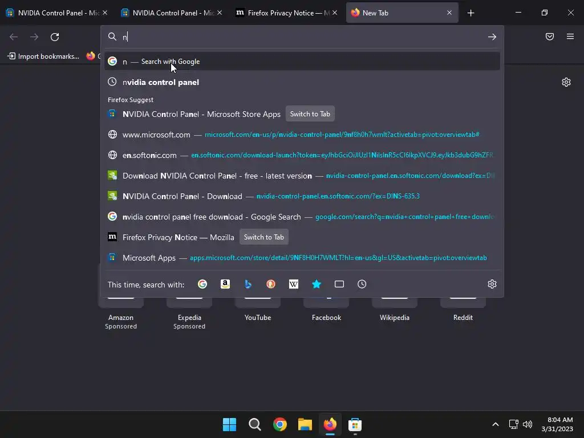Open clock and date in taskbar
The image size is (584, 438).
tap(558, 424)
